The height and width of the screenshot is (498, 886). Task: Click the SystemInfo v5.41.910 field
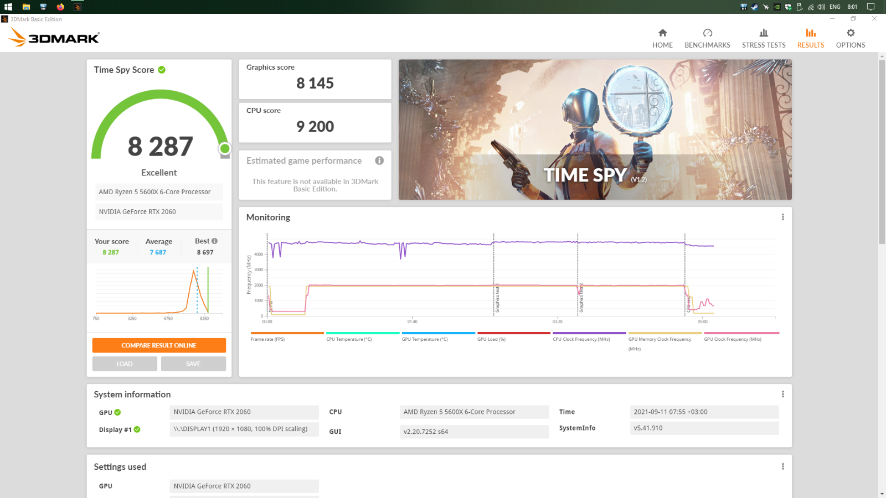coord(704,428)
